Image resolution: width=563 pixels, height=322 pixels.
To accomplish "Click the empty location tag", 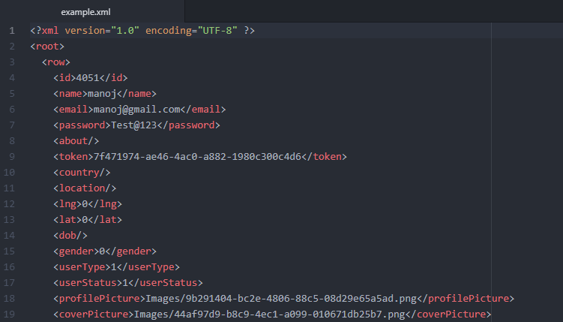I will (x=85, y=188).
